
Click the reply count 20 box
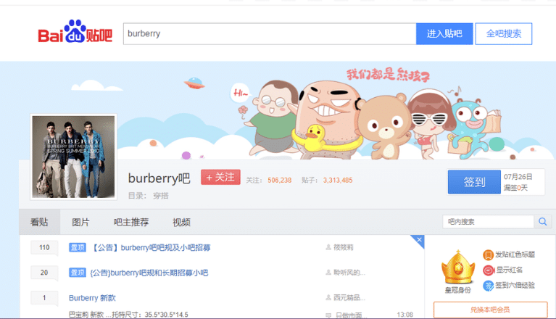click(44, 273)
